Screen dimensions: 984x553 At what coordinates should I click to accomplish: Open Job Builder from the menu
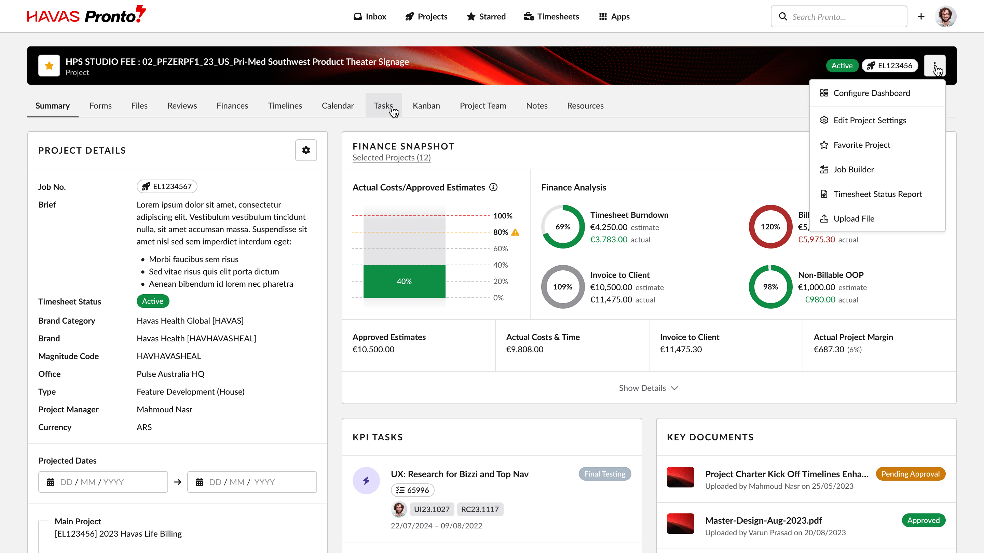point(877,169)
